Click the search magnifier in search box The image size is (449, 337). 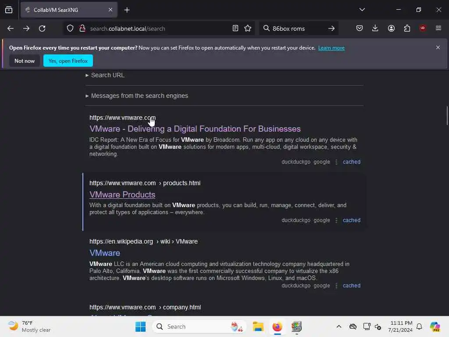tap(266, 28)
